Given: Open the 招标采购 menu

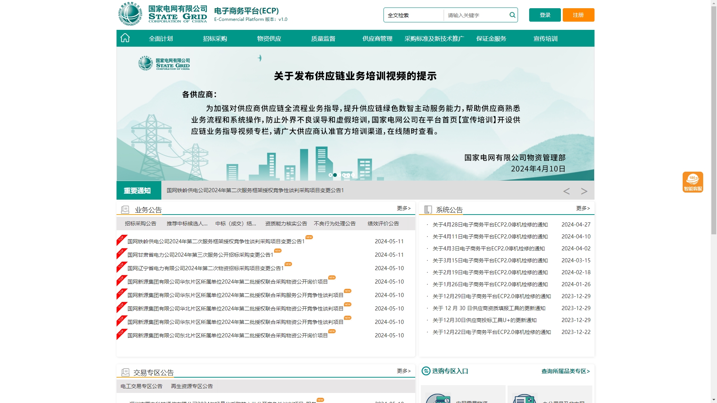Looking at the screenshot, I should (x=215, y=38).
